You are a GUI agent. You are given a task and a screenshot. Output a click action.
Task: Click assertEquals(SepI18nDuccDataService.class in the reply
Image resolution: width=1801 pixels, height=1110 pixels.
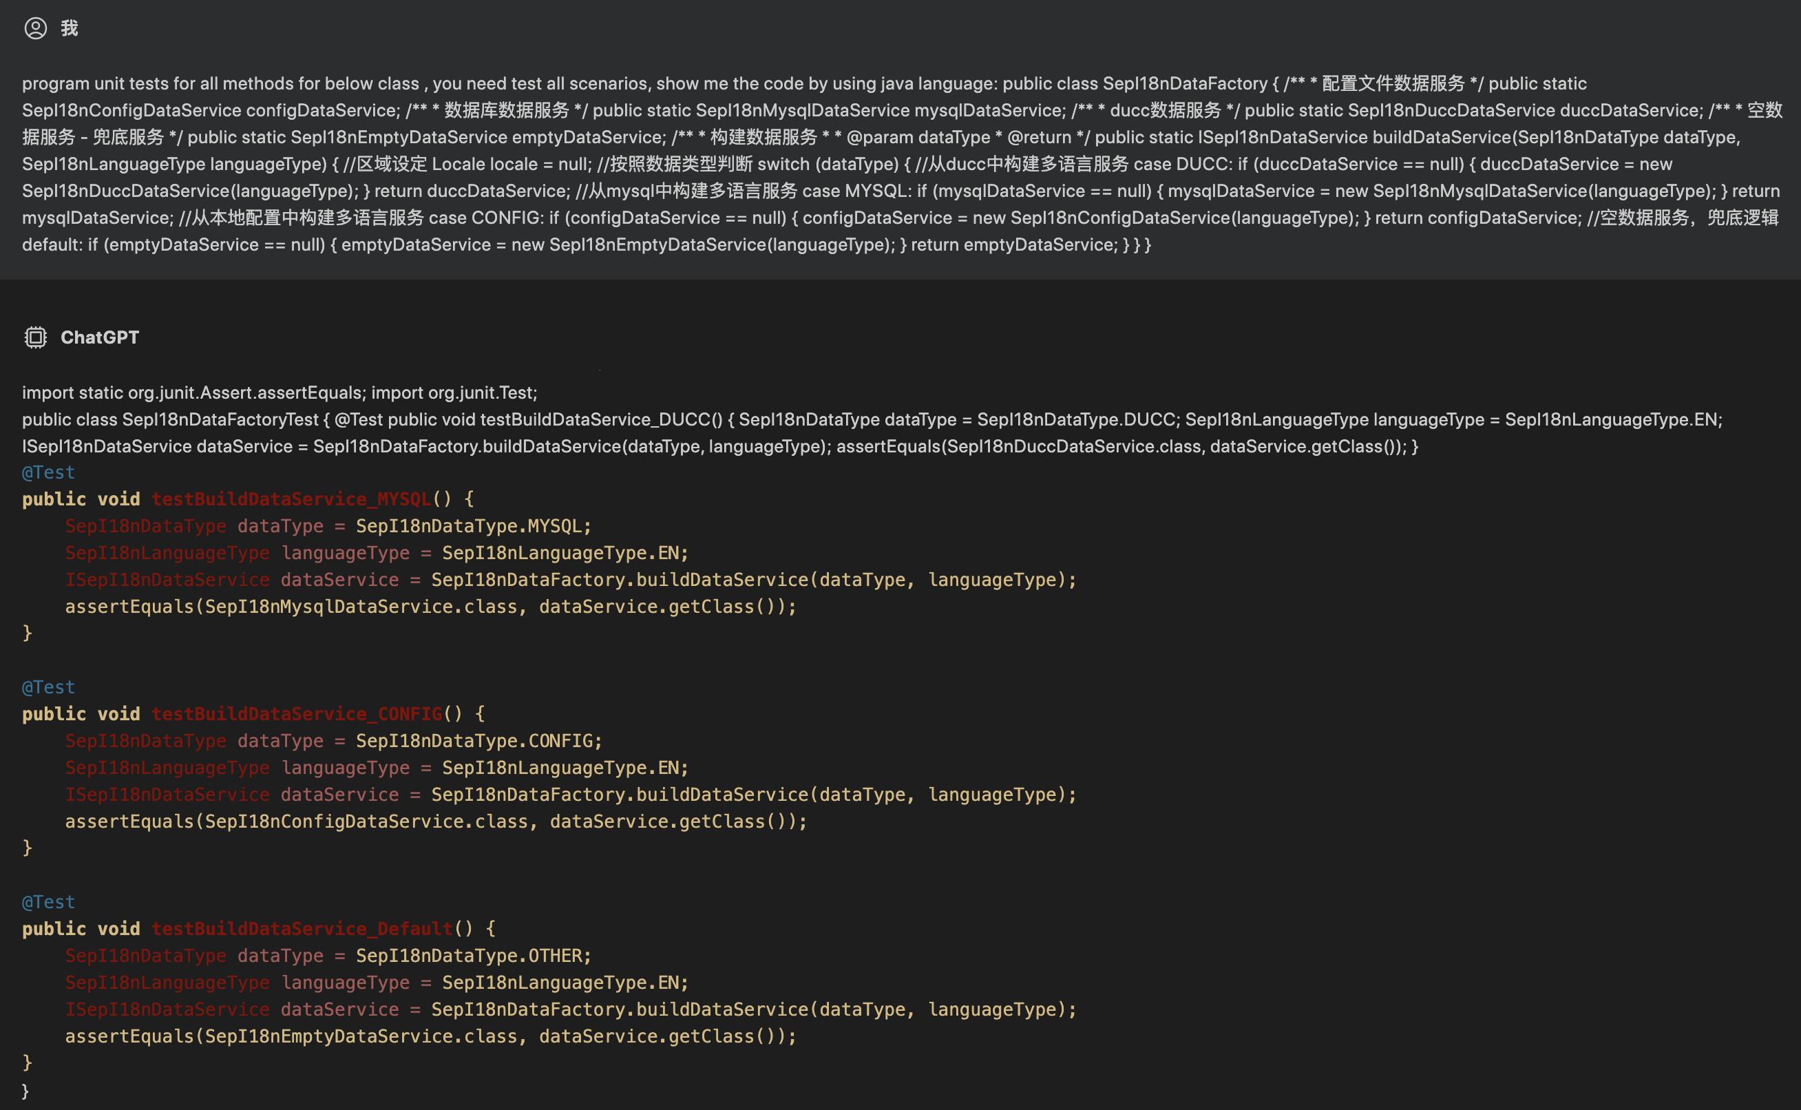coord(1020,446)
